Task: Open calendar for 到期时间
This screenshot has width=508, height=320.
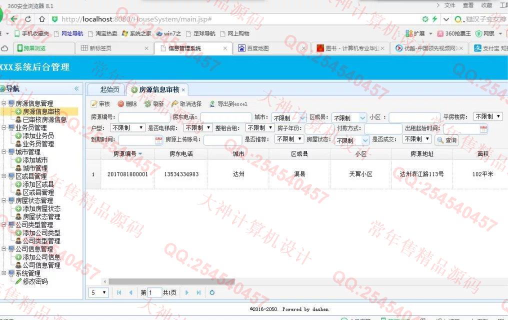Action: click(x=158, y=140)
